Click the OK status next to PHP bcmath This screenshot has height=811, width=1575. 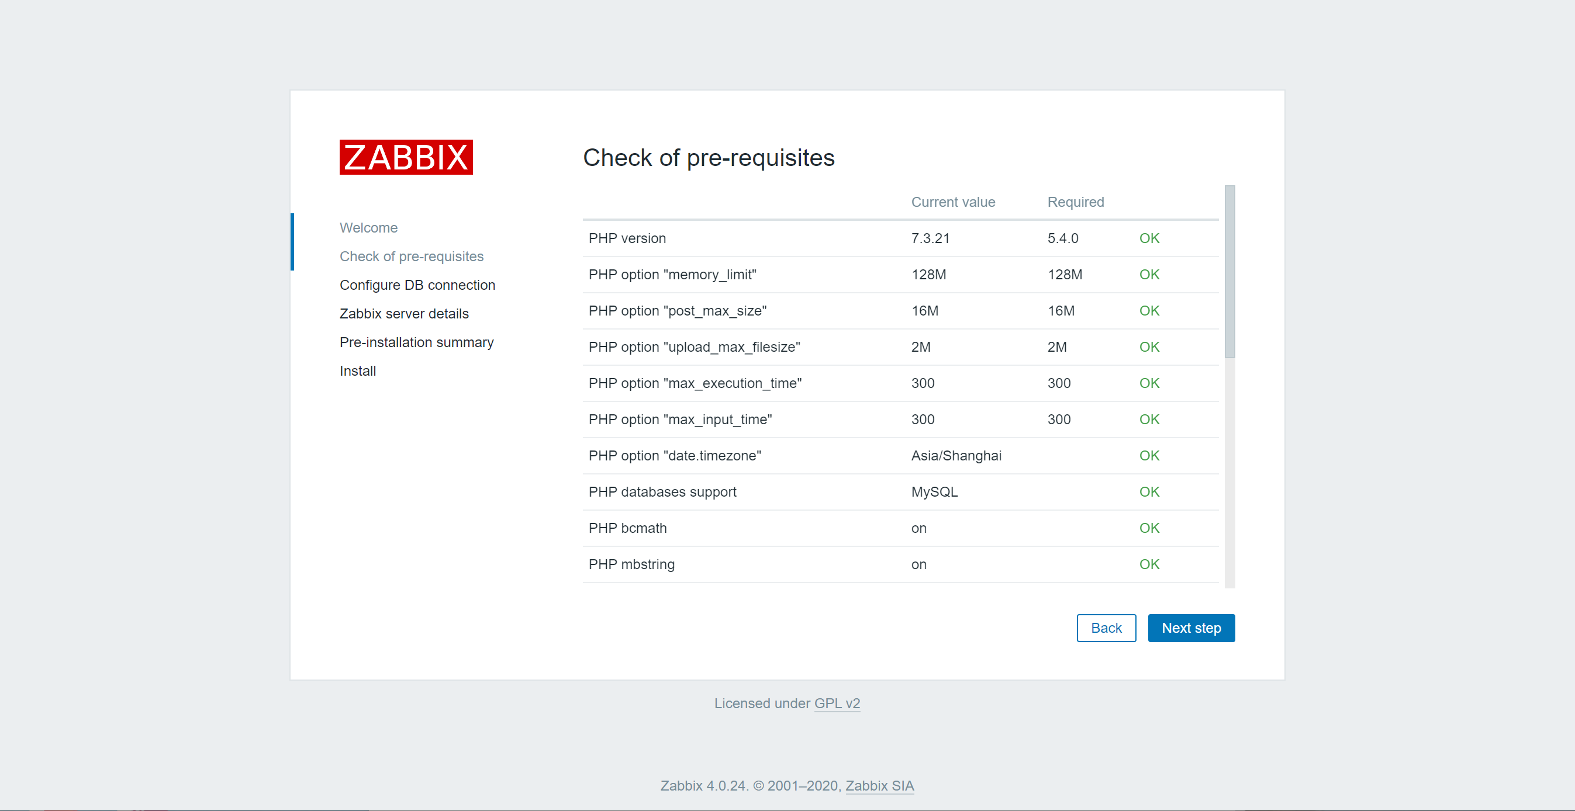[1149, 528]
